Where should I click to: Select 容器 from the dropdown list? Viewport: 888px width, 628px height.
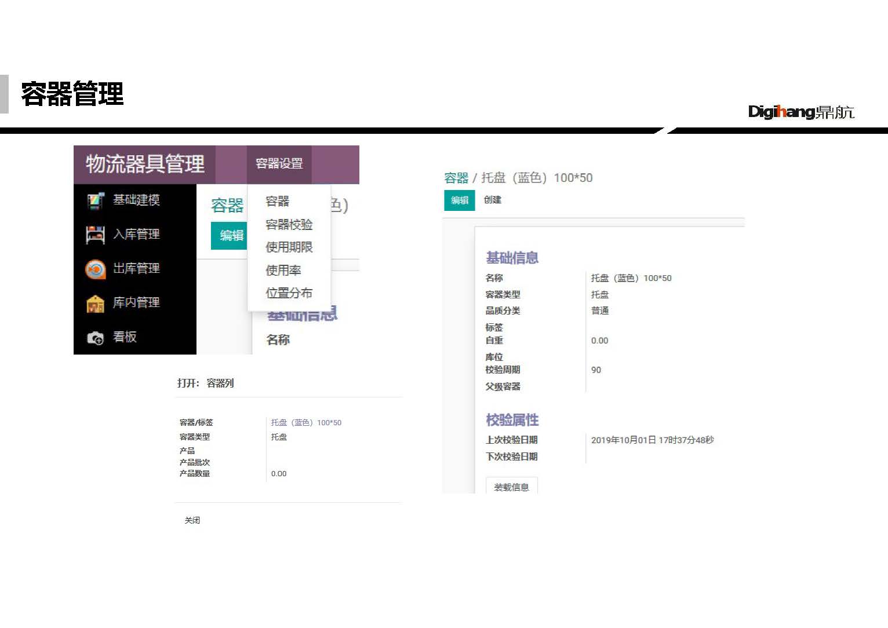pyautogui.click(x=277, y=201)
